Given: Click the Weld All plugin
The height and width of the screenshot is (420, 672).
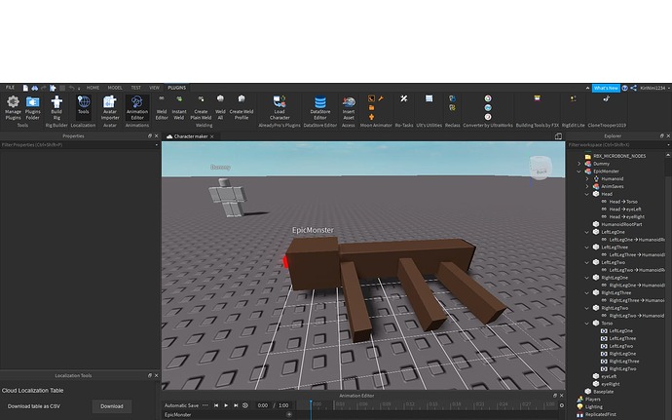Looking at the screenshot, I should pyautogui.click(x=220, y=107).
